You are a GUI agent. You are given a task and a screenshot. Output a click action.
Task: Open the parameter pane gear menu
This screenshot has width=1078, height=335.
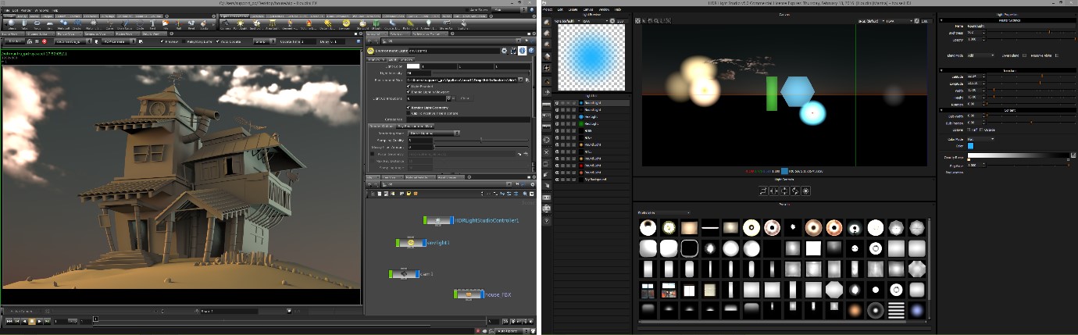(x=504, y=51)
